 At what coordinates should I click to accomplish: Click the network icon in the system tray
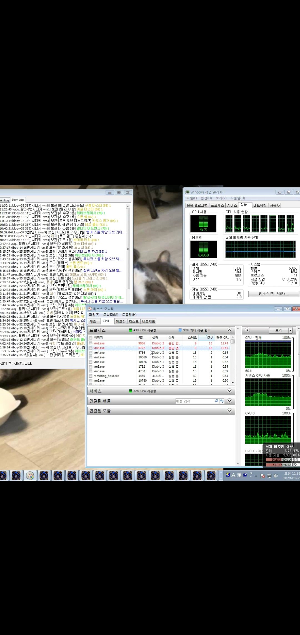[269, 476]
